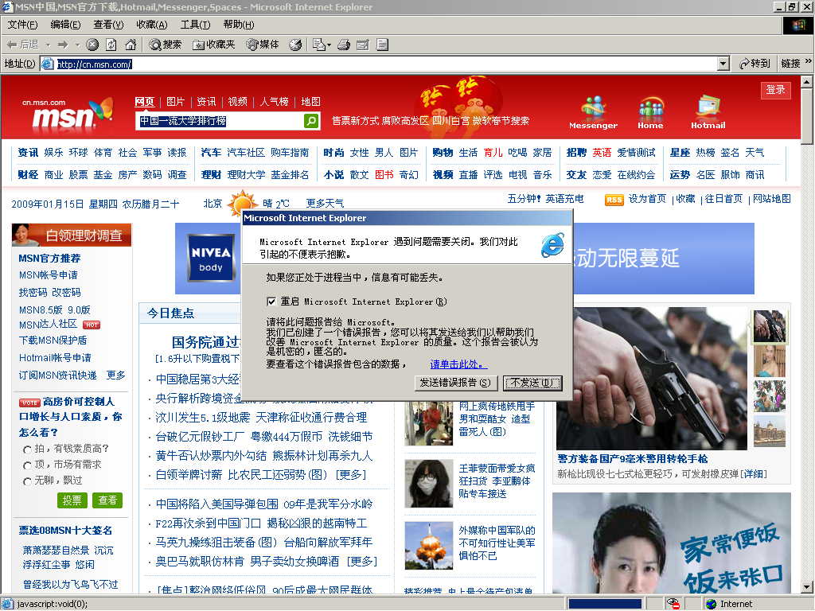Click the Refresh page toolbar icon
Screen dimensions: 815x611
pos(111,45)
